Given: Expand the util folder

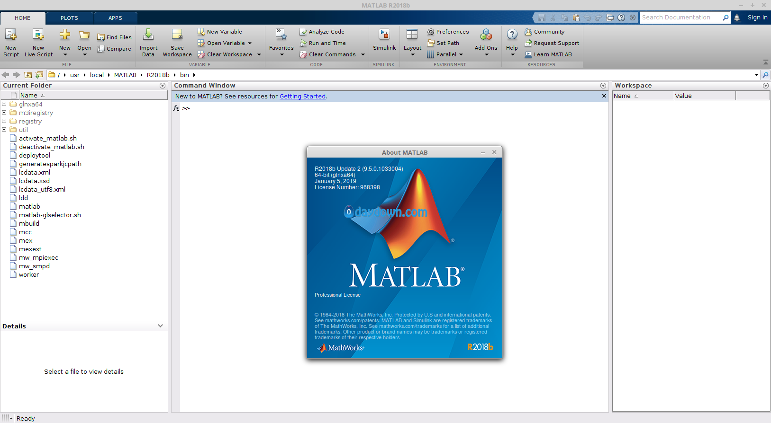Looking at the screenshot, I should click(x=4, y=130).
